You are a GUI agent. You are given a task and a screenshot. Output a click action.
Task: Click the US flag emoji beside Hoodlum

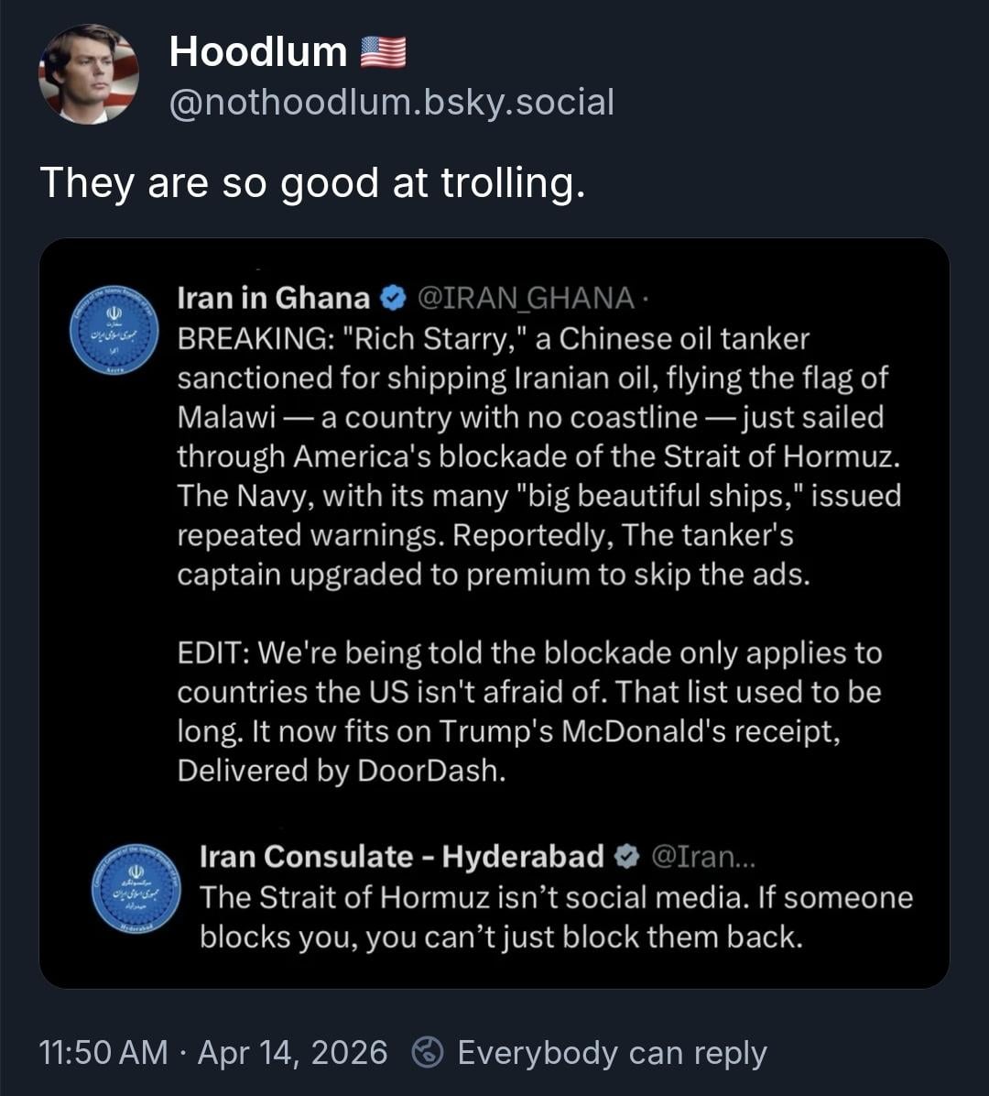tap(383, 52)
